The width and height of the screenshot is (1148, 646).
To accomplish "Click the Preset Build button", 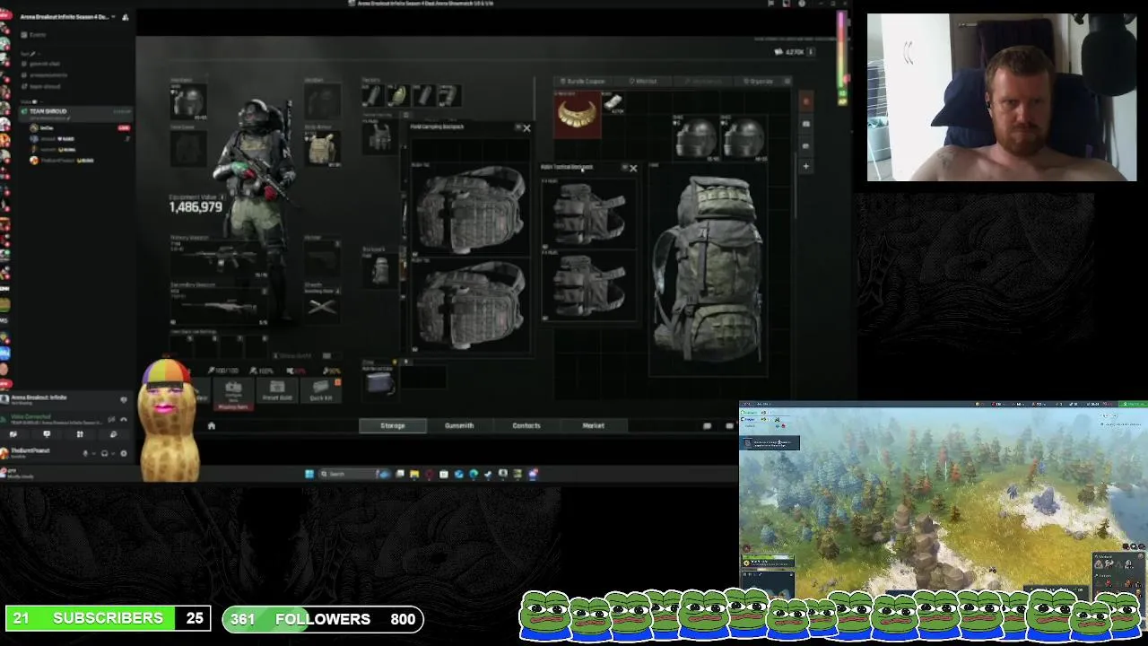I will click(277, 389).
